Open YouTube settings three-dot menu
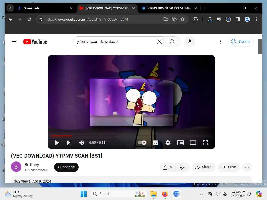Image resolution: width=267 pixels, height=200 pixels. coord(221,42)
